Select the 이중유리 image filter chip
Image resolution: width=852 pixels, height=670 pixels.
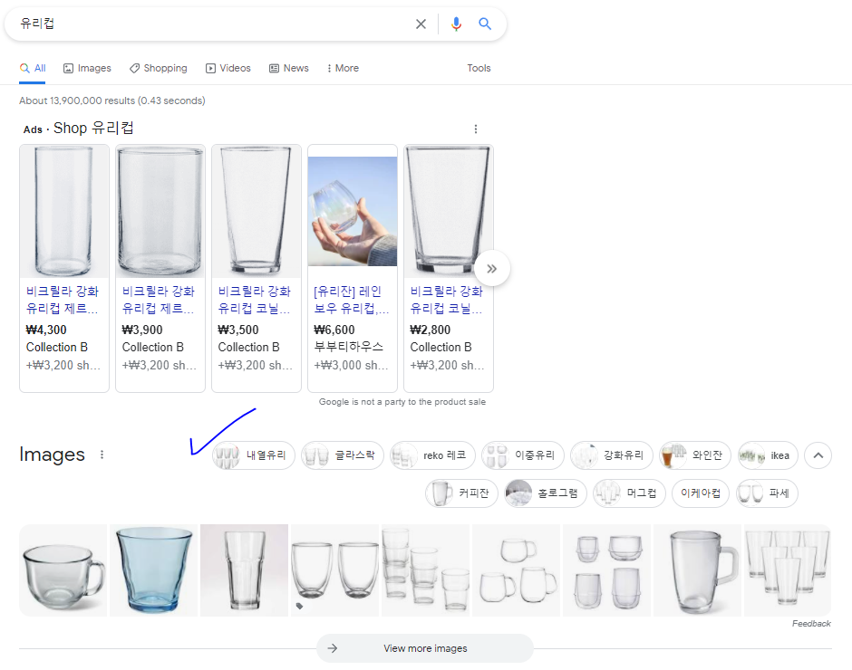pyautogui.click(x=523, y=455)
